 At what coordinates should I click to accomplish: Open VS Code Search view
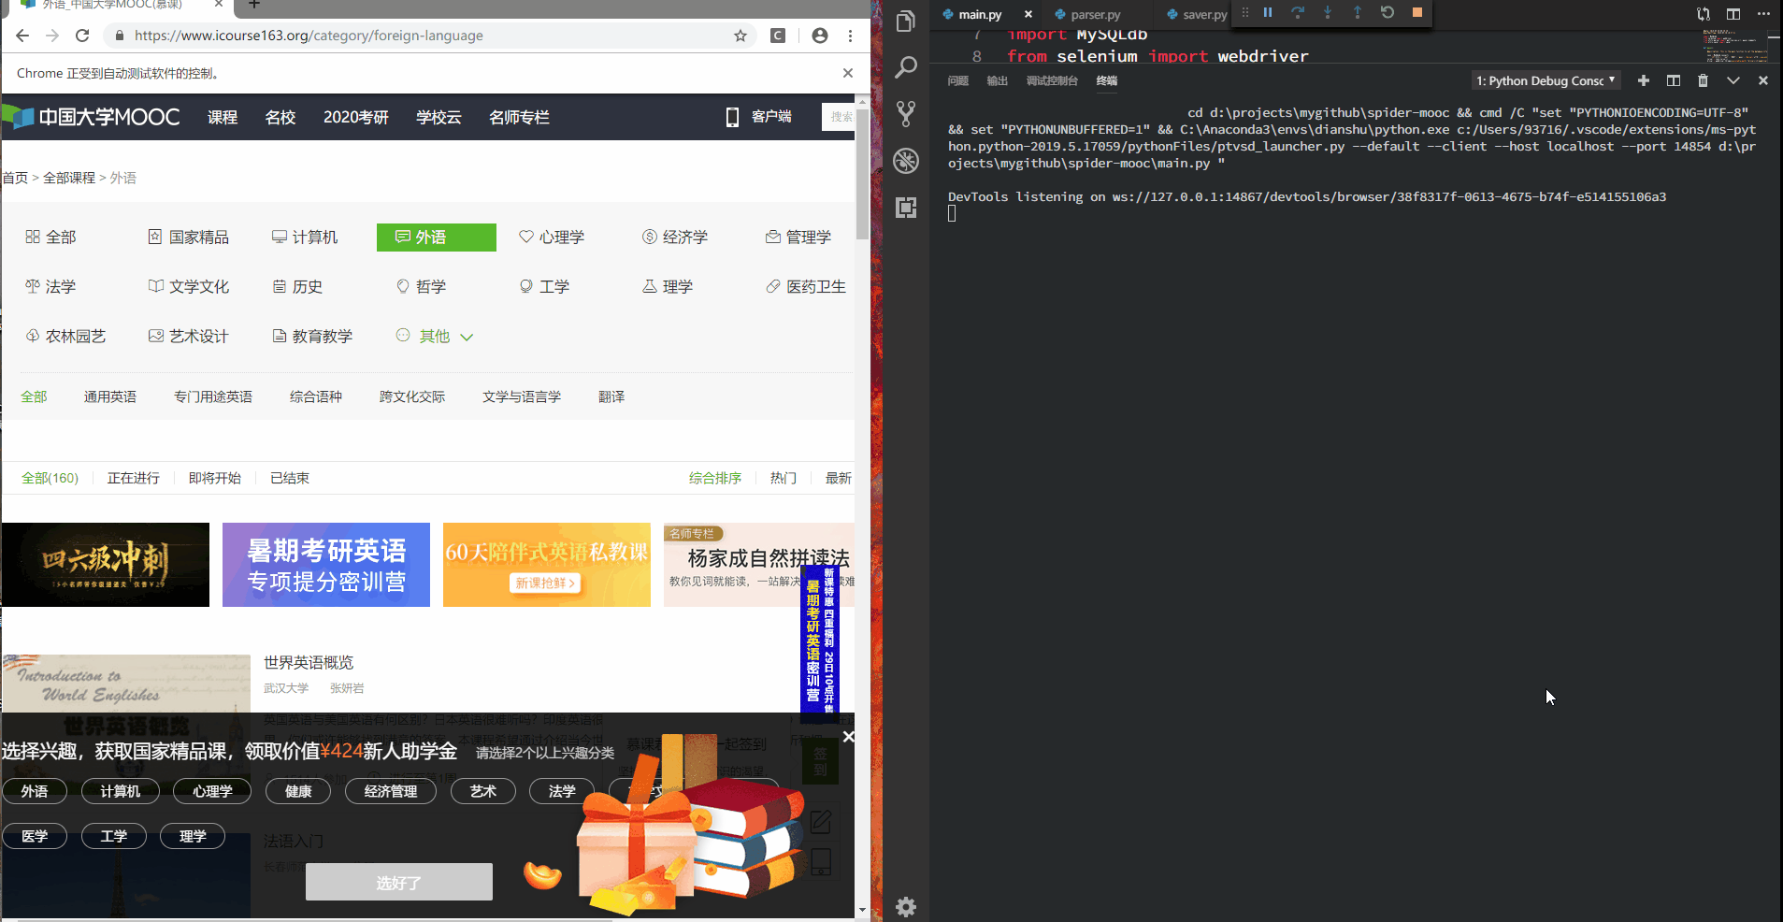point(905,67)
